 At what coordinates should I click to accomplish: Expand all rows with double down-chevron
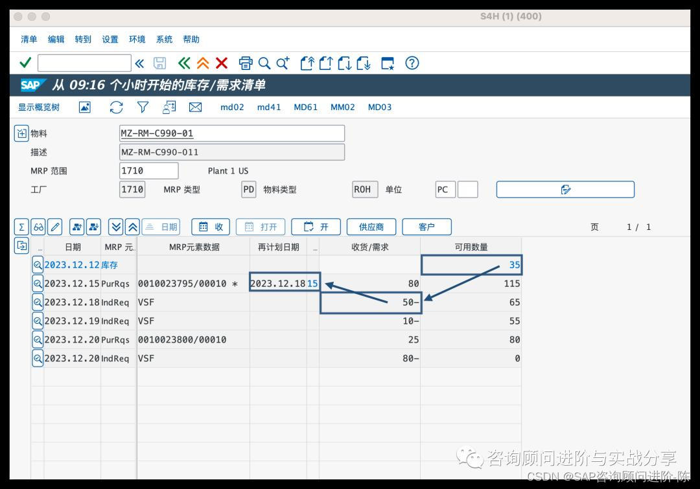[x=115, y=227]
